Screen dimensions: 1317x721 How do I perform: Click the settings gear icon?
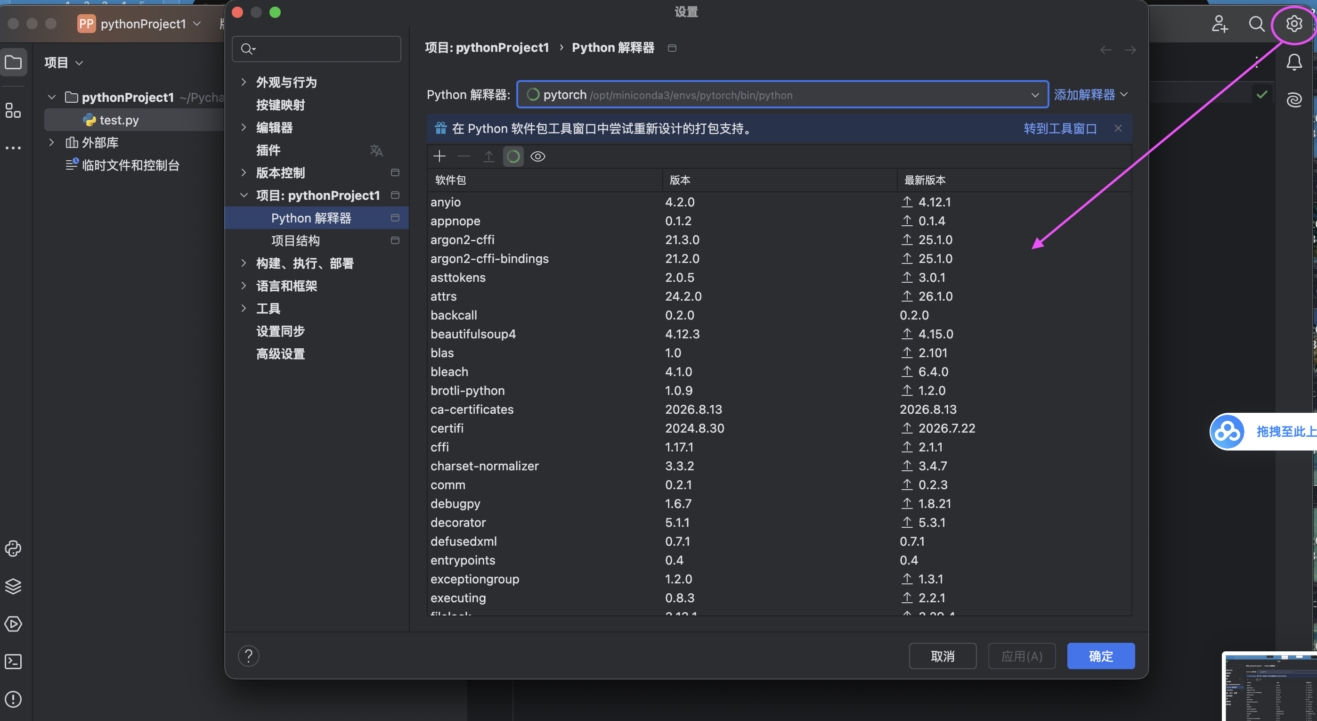[1293, 24]
